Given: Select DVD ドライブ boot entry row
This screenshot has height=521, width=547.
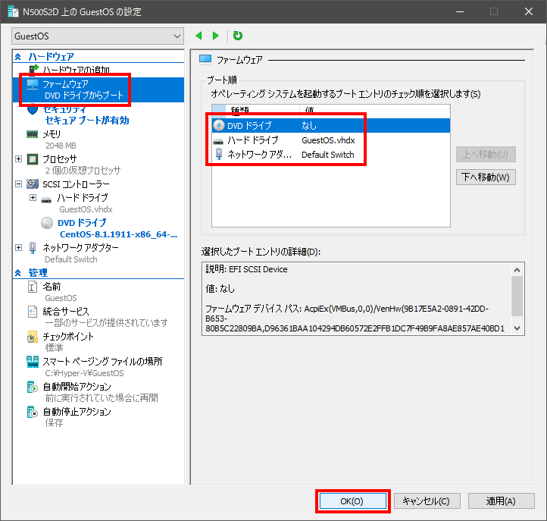Looking at the screenshot, I should point(331,126).
